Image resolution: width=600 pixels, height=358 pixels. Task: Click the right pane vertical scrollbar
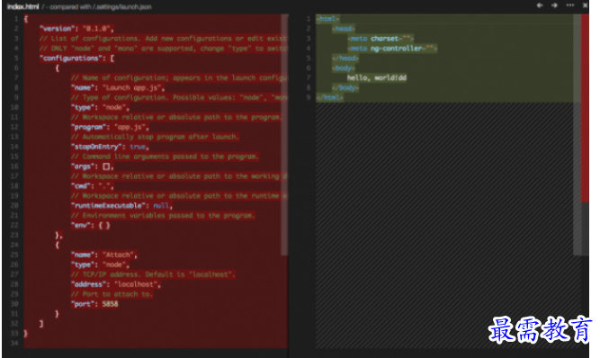tap(577, 135)
